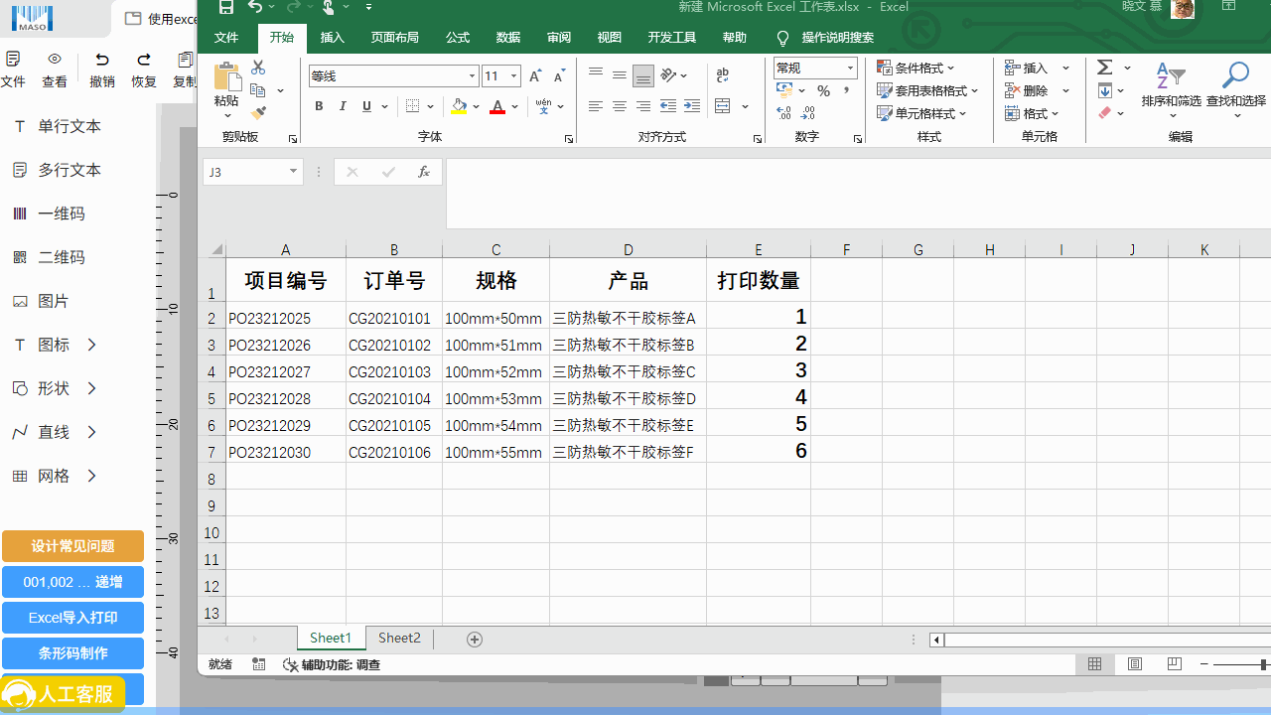Image resolution: width=1271 pixels, height=715 pixels.
Task: Click the Format Painter brush icon
Action: click(x=258, y=113)
